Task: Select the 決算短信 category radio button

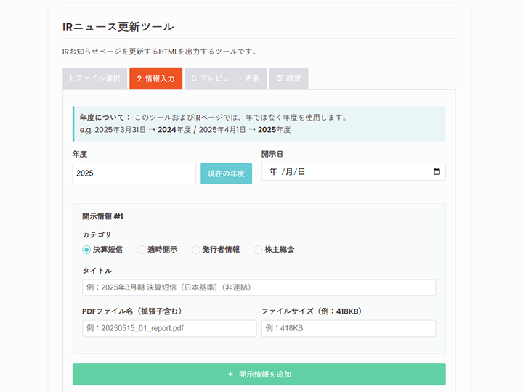Action: pos(86,250)
